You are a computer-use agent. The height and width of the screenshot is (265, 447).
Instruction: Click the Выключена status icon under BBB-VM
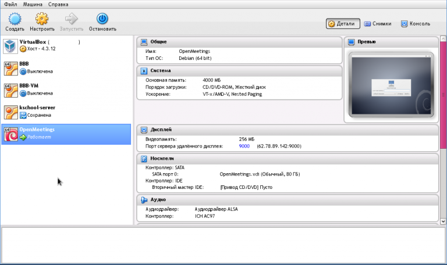coord(23,94)
